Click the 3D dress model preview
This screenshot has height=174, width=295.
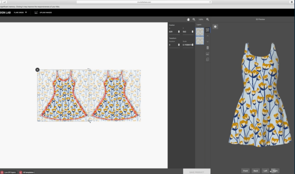pyautogui.click(x=260, y=95)
